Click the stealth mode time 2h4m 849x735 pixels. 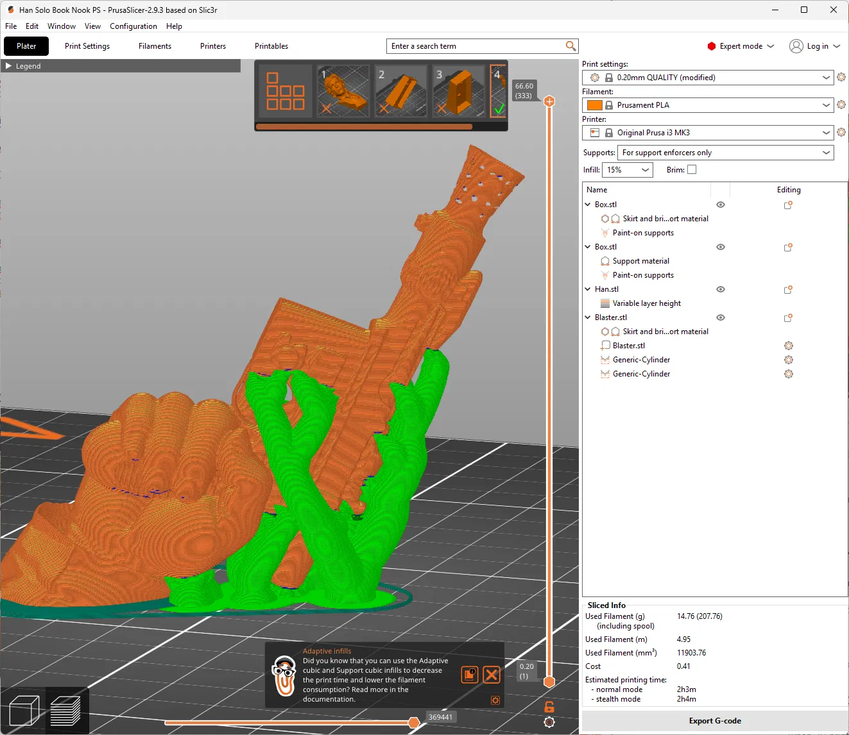click(x=687, y=699)
